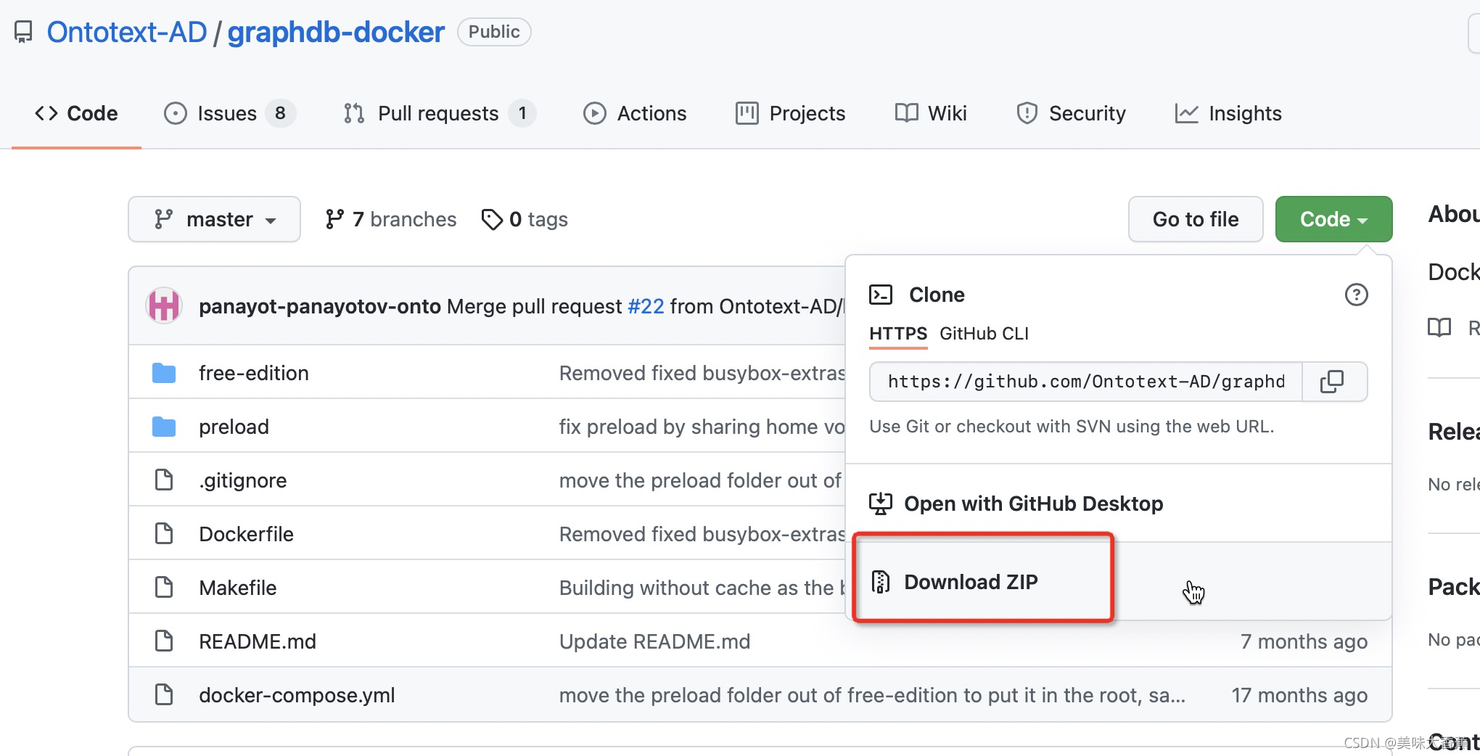The height and width of the screenshot is (756, 1480).
Task: Click the branch icon next to 7 branches
Action: (334, 219)
